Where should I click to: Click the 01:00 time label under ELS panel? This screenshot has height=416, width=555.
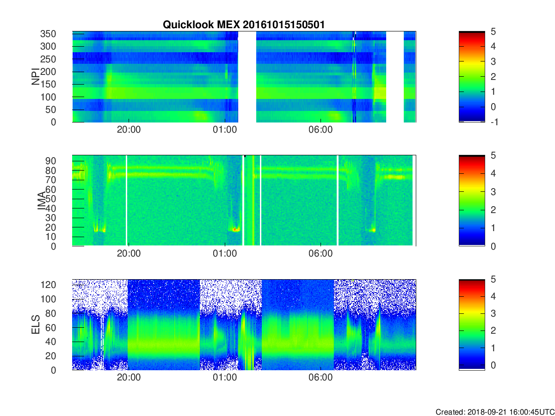225,378
